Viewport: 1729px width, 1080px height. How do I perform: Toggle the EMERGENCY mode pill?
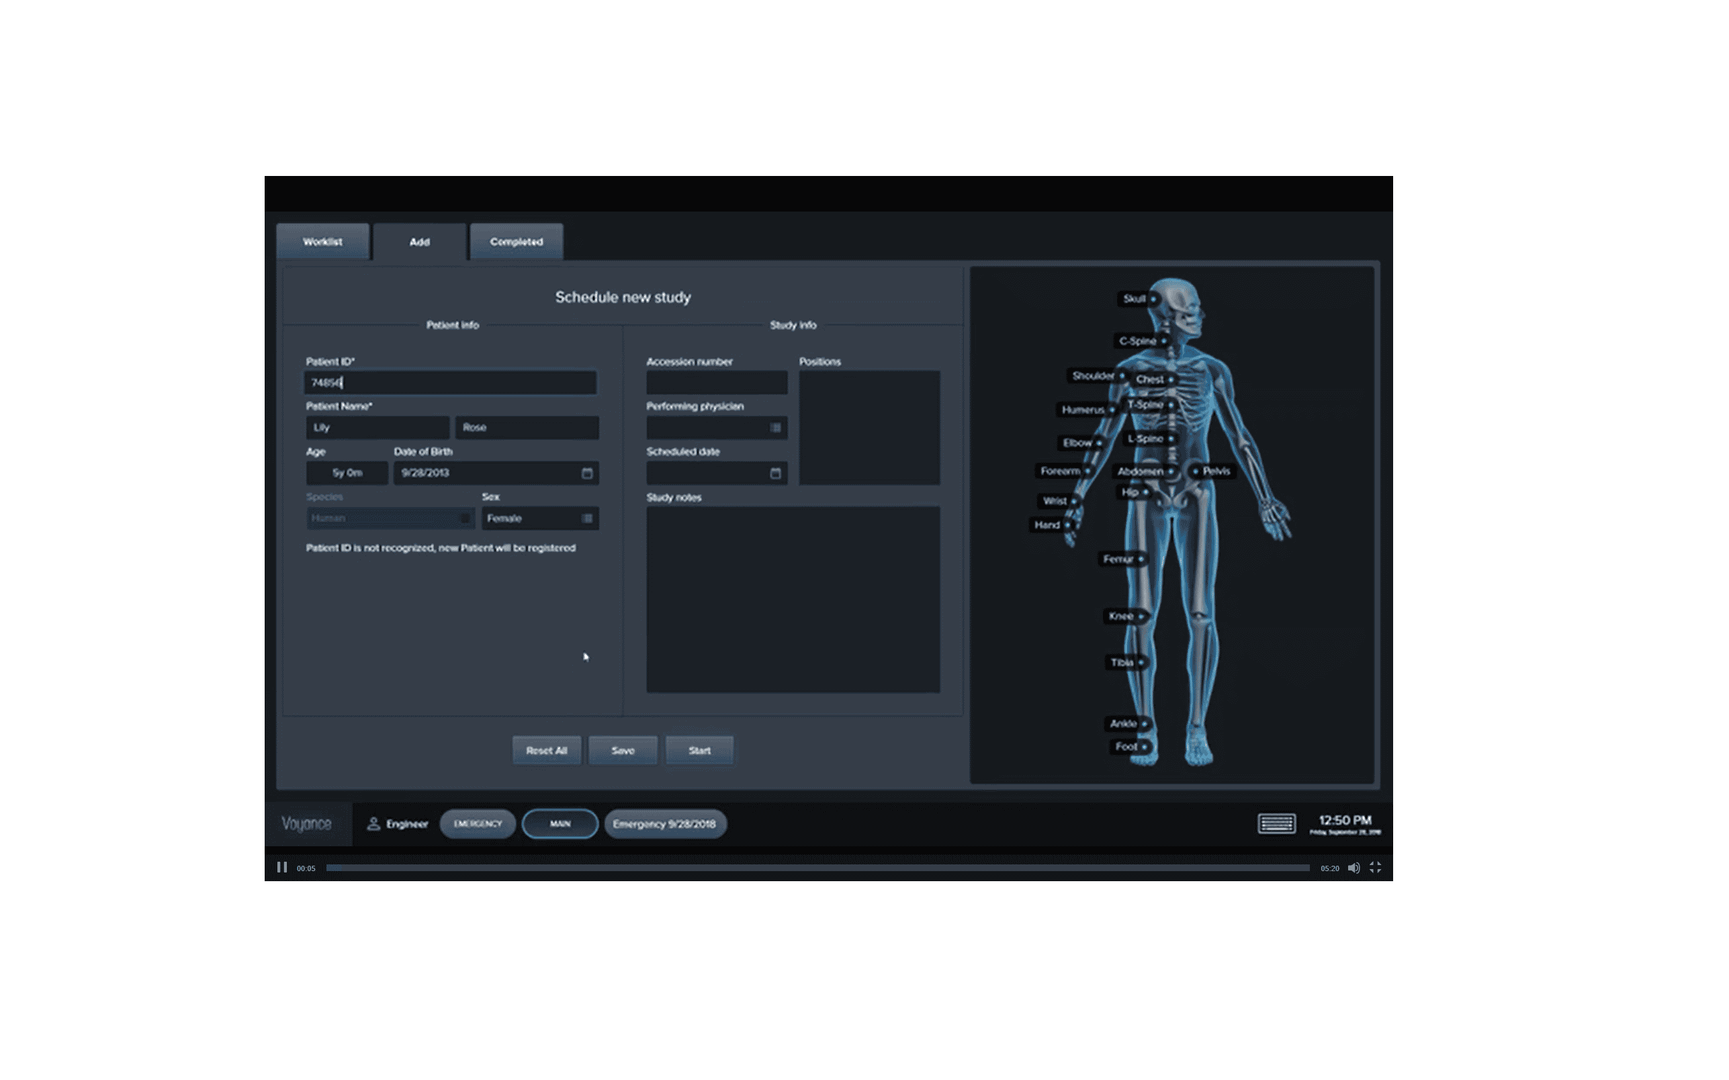pyautogui.click(x=478, y=823)
